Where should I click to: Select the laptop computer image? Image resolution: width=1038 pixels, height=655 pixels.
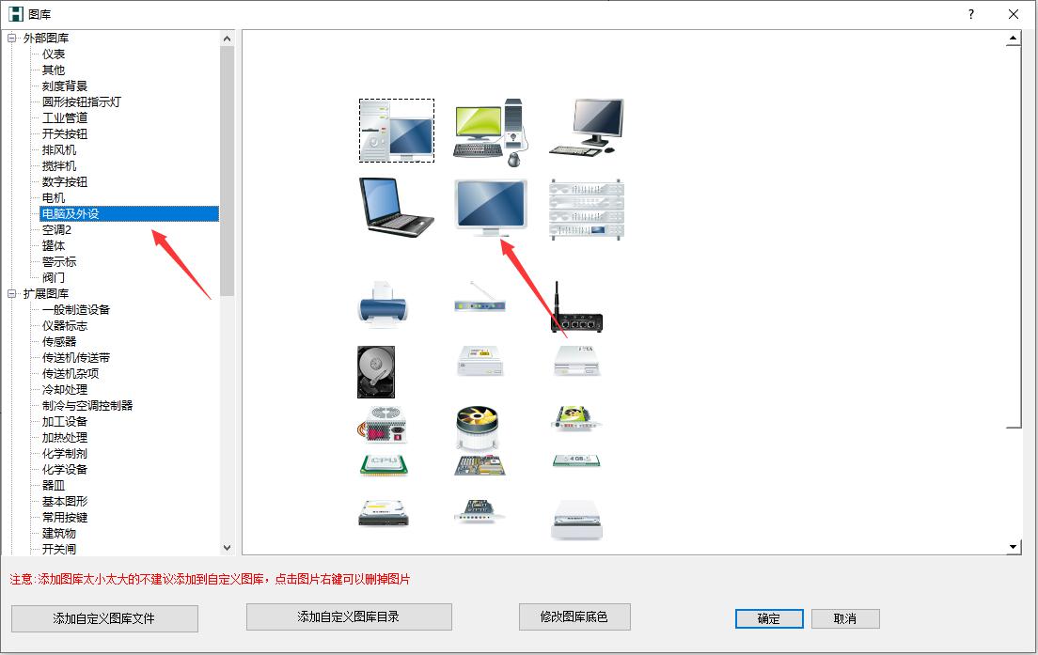coord(396,208)
